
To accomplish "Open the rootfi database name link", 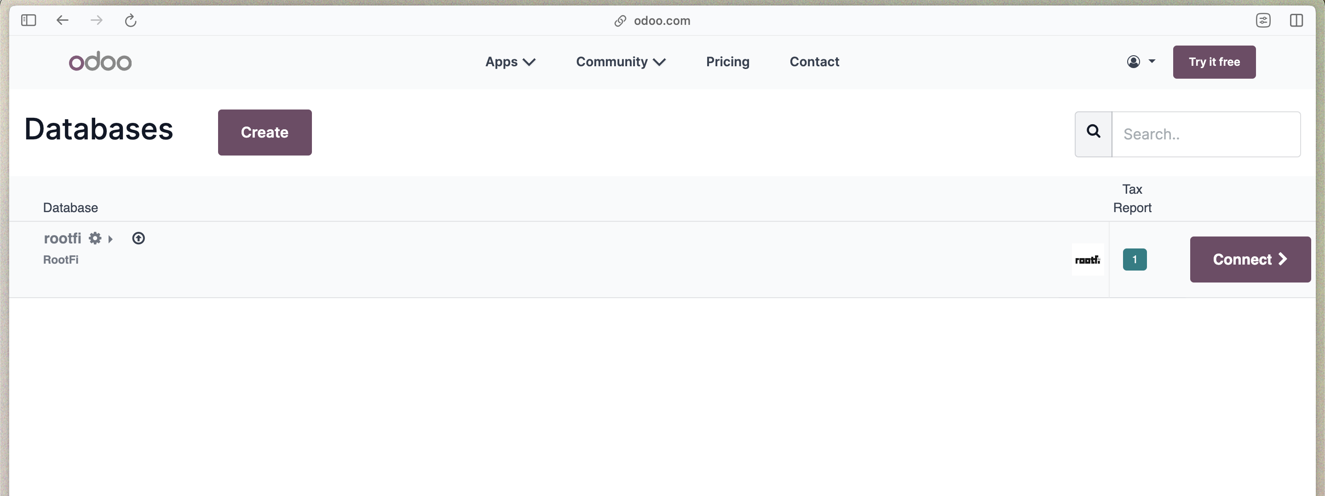I will (62, 238).
